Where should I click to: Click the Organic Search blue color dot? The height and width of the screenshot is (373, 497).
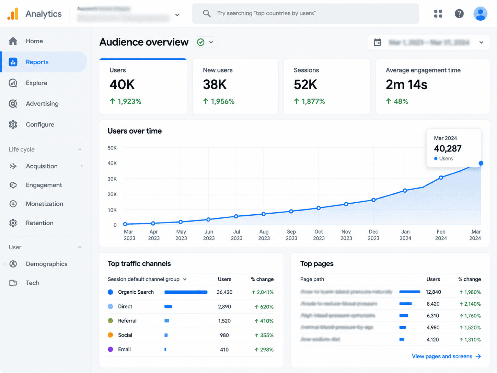click(111, 292)
